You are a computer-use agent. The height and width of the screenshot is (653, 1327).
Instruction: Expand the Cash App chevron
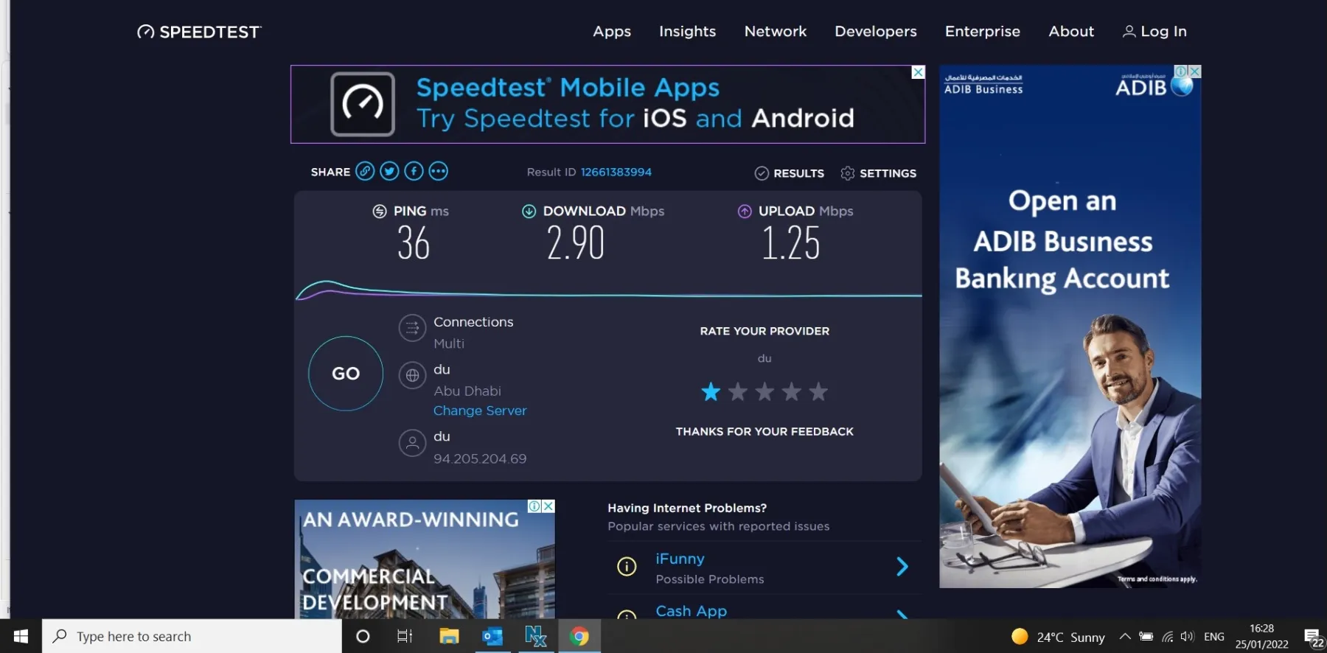[x=902, y=613]
